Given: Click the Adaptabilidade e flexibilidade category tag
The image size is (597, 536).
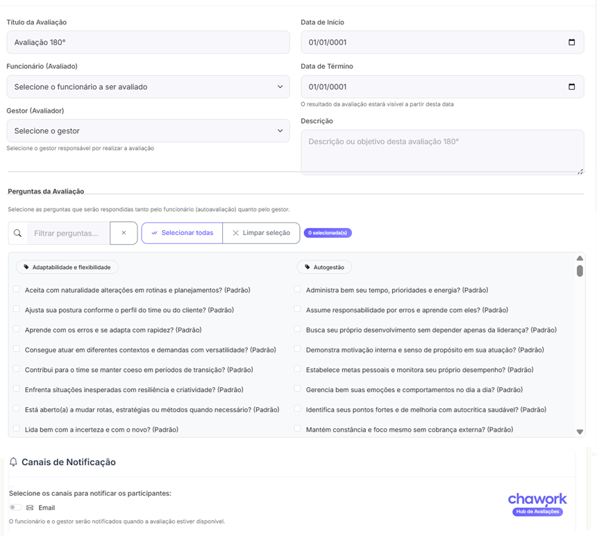Looking at the screenshot, I should point(67,267).
